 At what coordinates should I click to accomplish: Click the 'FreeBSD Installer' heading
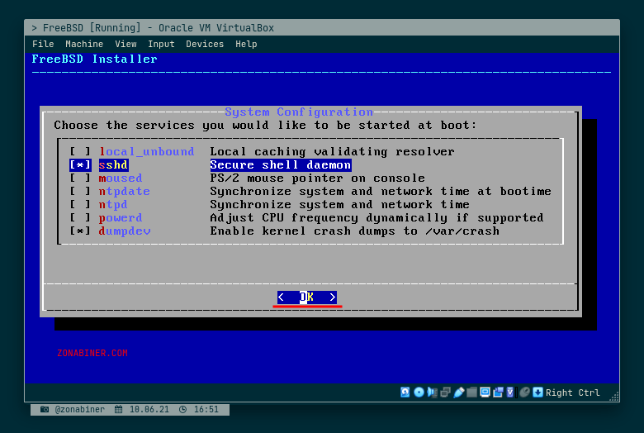tap(94, 59)
